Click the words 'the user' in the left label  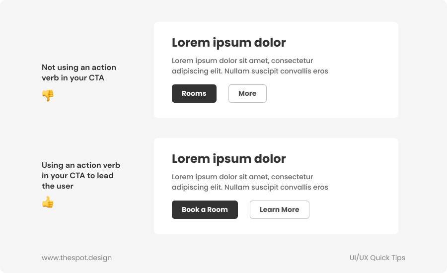click(58, 186)
